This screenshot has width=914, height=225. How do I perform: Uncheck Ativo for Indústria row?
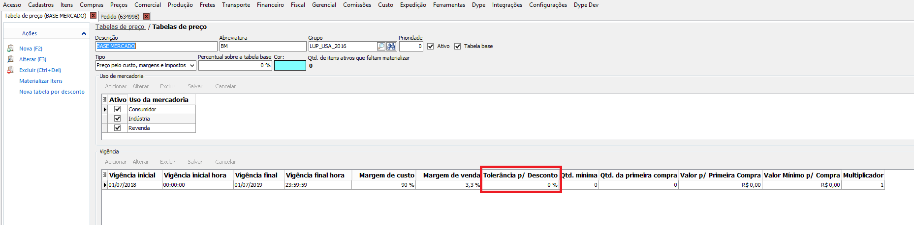[117, 119]
